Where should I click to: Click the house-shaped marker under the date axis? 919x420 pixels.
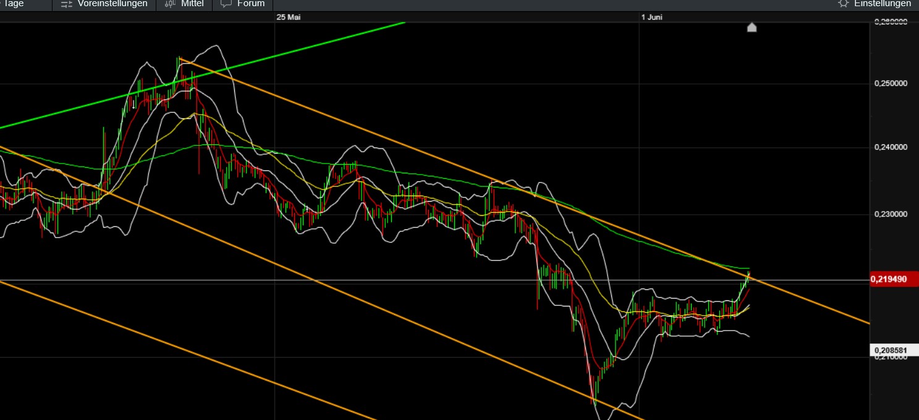[752, 27]
